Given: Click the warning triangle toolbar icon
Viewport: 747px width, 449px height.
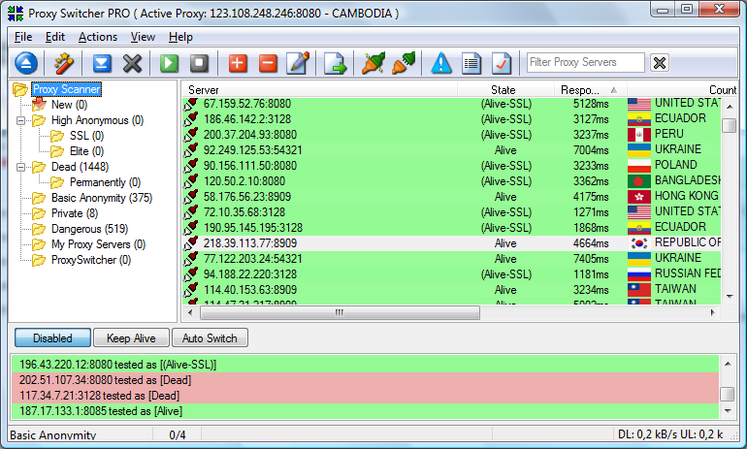Looking at the screenshot, I should point(441,63).
